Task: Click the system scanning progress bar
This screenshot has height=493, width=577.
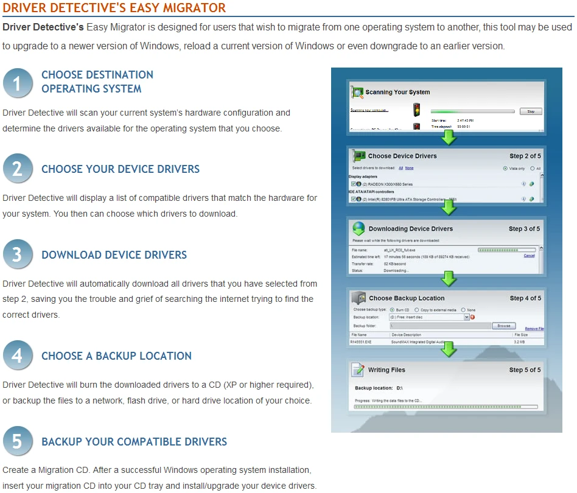Action: 472,111
